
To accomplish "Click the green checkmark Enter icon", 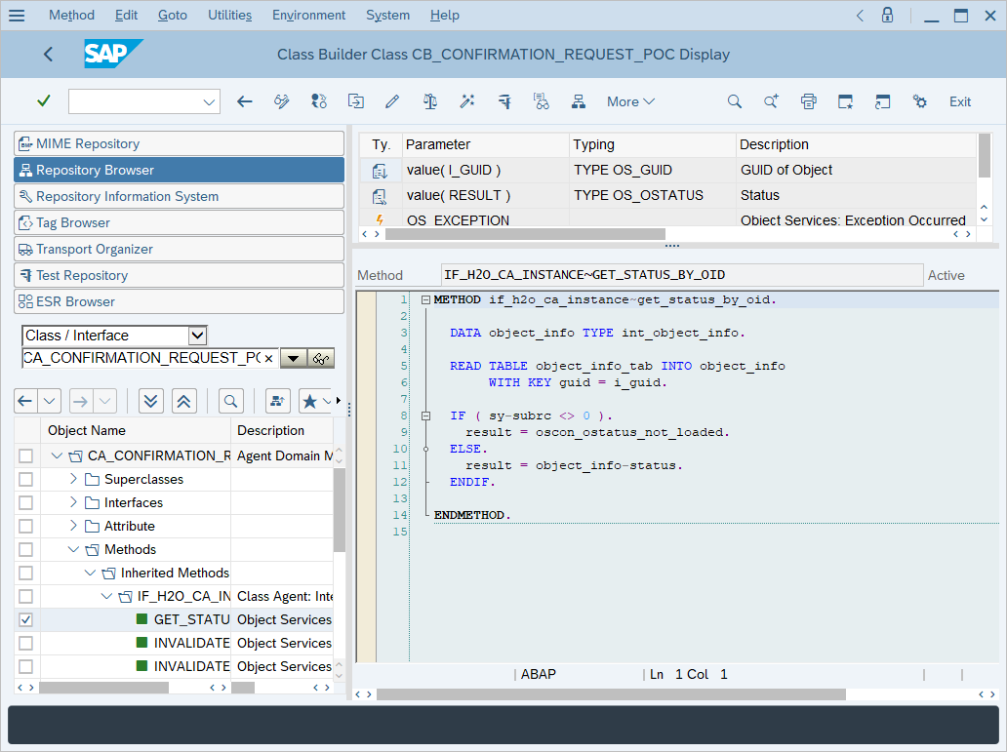I will 43,101.
